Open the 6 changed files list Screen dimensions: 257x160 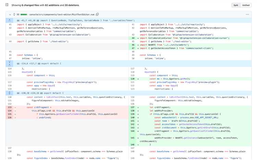30,5
